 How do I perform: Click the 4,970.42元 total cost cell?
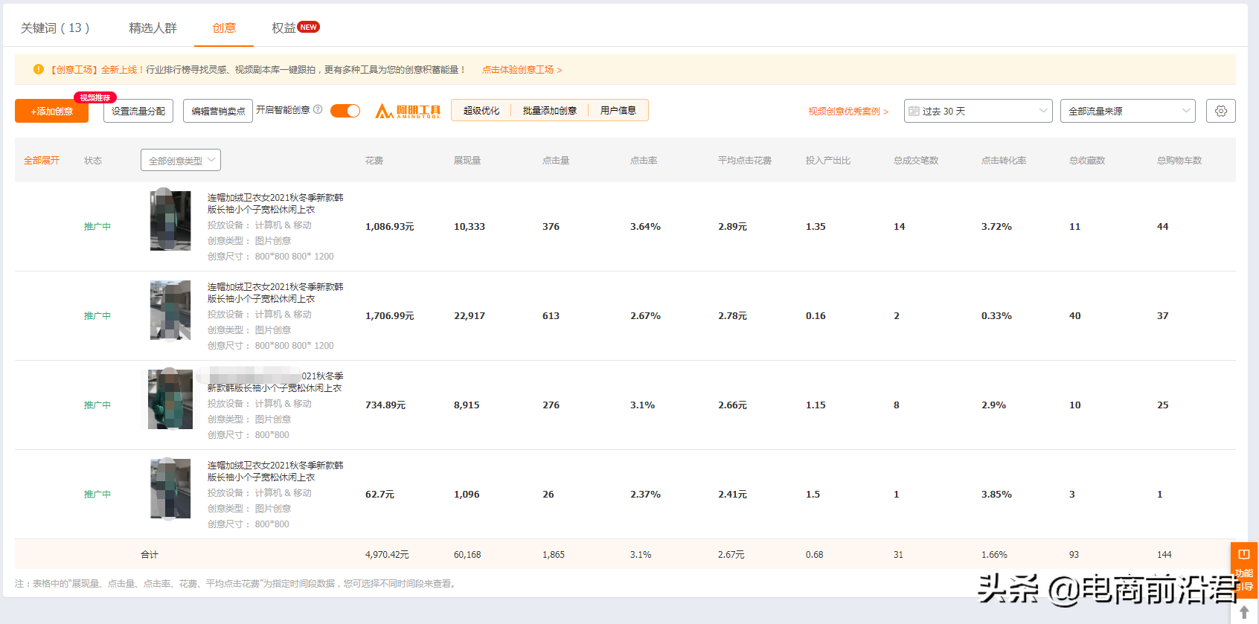tap(387, 554)
